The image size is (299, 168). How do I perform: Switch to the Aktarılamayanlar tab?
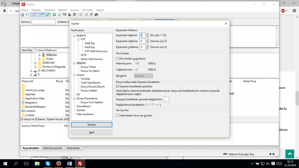53,148
